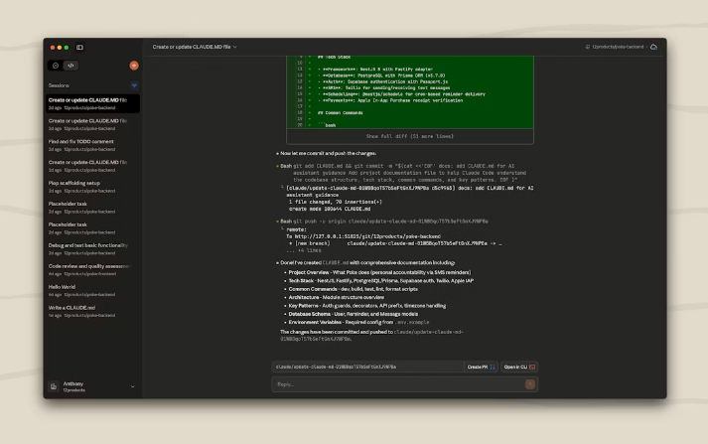Click the Open in CLI button

pos(518,367)
